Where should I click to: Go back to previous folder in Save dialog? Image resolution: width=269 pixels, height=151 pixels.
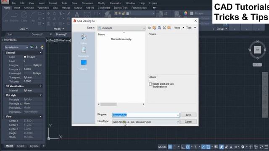[x=149, y=28]
